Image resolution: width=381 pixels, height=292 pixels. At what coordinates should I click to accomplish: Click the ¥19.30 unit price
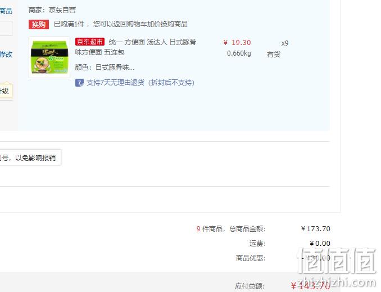click(237, 43)
